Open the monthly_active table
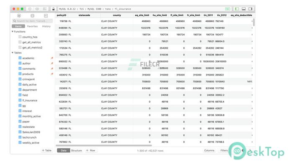293x167 pixels. (x=31, y=116)
